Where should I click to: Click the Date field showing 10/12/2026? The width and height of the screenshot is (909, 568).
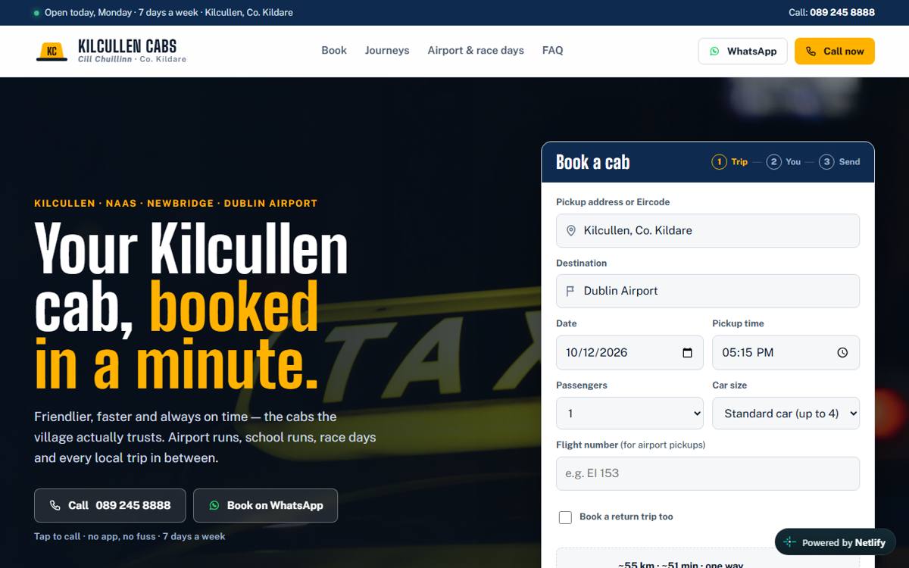tap(629, 352)
